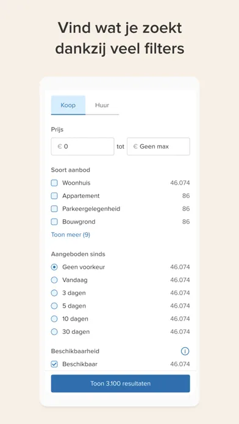Select the Geen voorkeur radio button
Viewport: 239px width, 424px height.
54,267
